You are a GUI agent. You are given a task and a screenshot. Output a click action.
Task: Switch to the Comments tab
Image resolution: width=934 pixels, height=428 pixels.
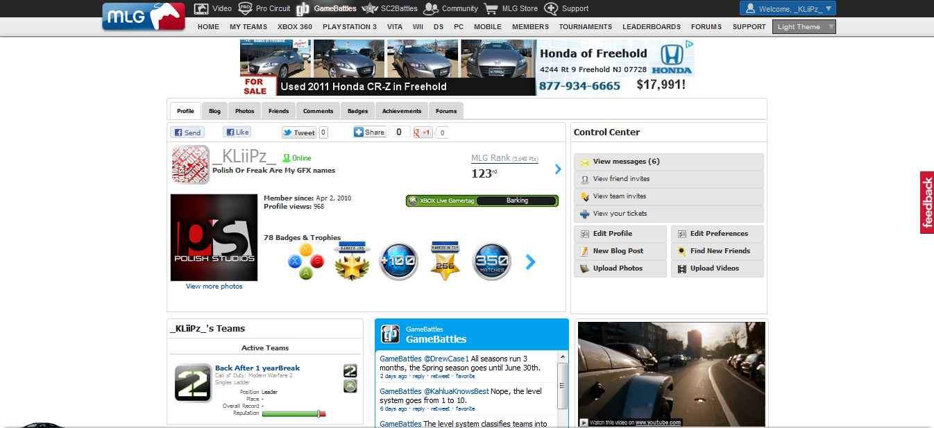318,111
